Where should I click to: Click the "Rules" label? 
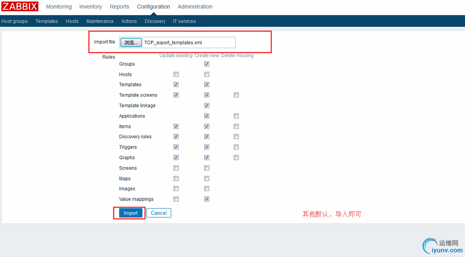(x=109, y=57)
